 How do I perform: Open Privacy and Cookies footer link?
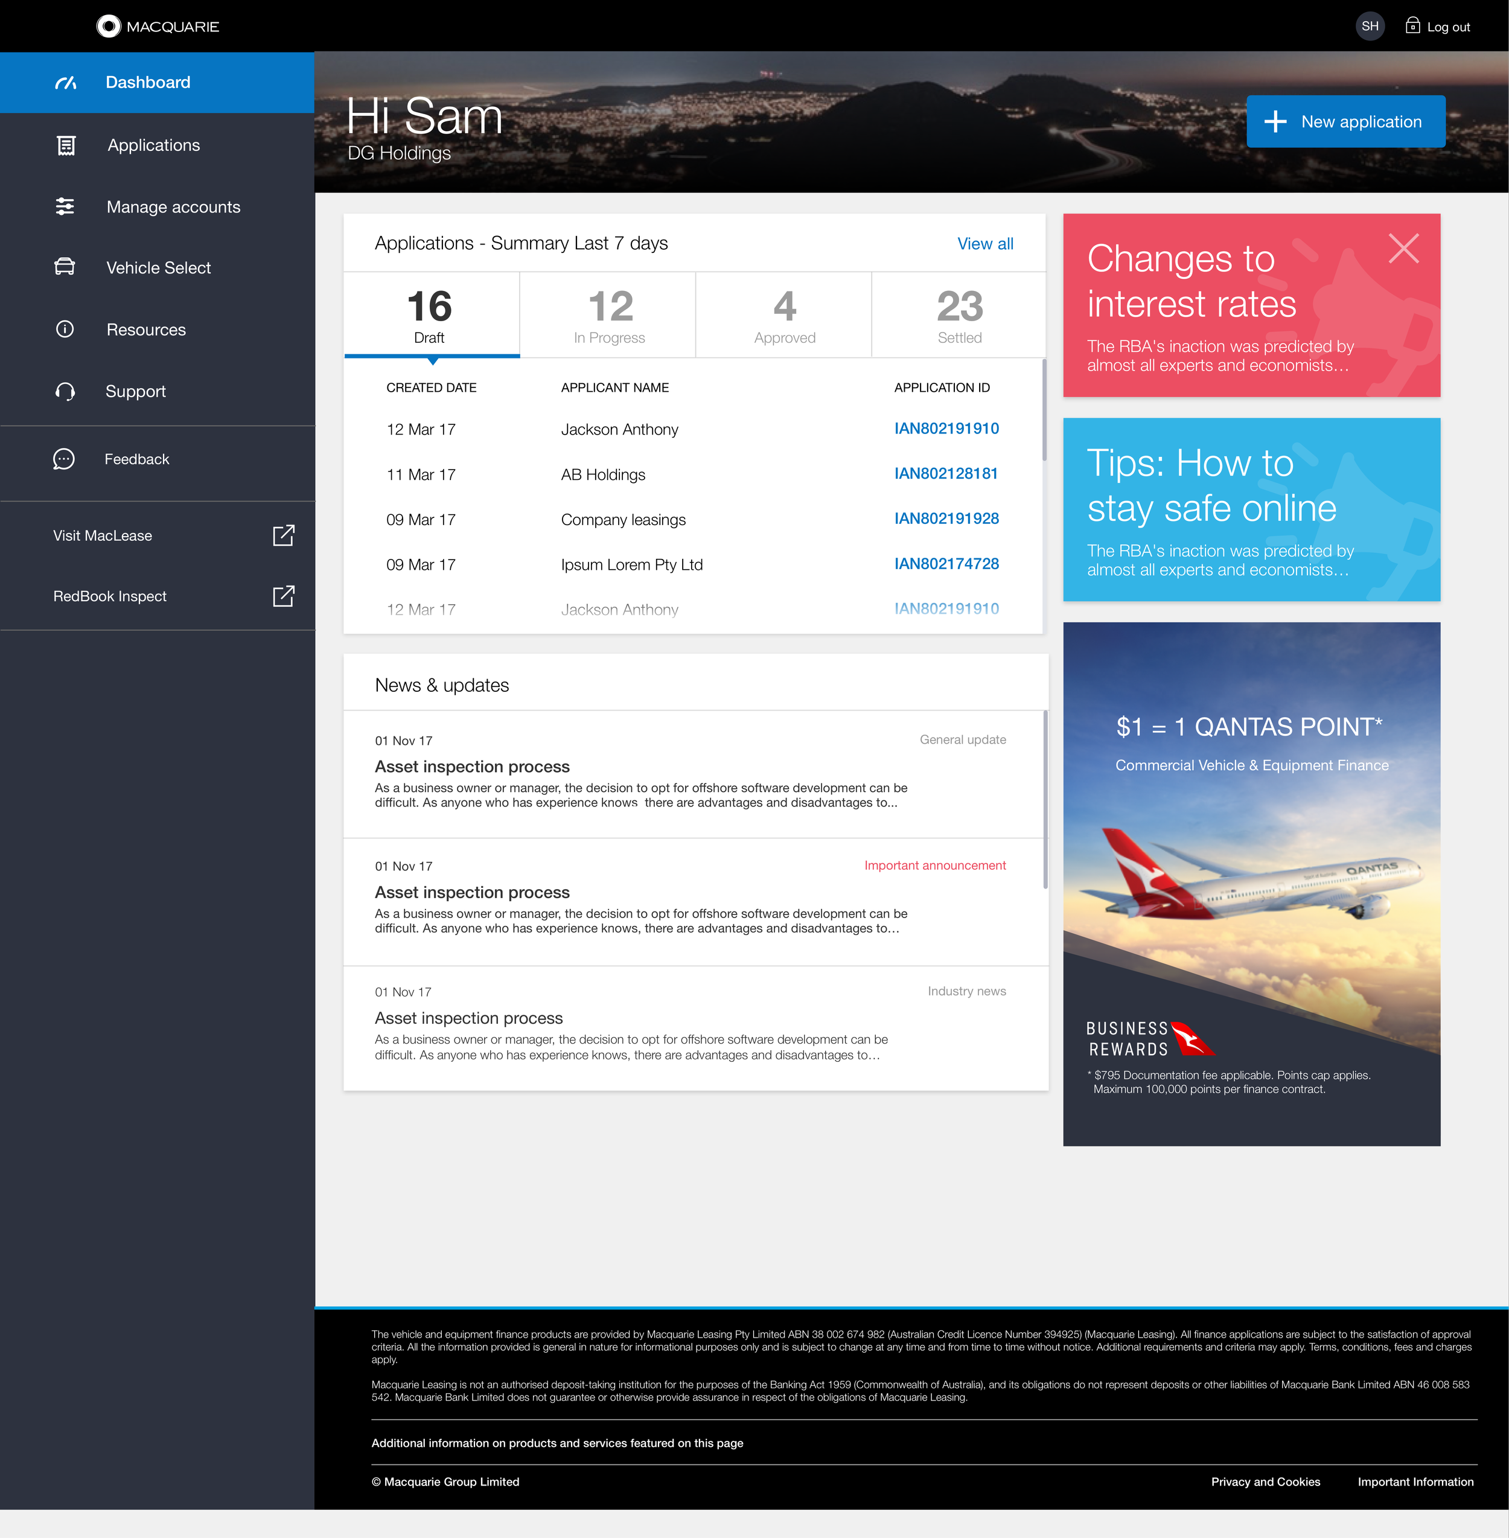click(x=1265, y=1482)
